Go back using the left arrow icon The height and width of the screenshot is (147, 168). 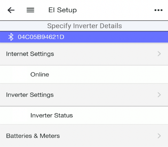(x=11, y=10)
